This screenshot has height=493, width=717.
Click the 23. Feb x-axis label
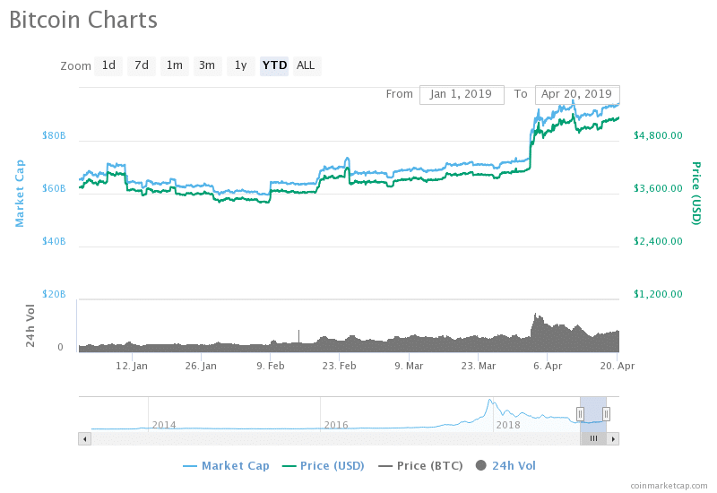(340, 366)
